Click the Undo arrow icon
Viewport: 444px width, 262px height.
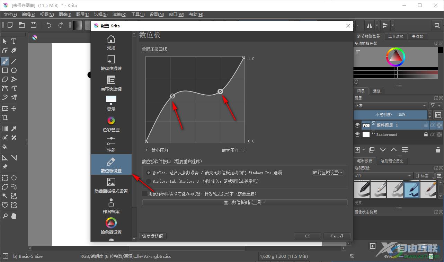[x=49, y=25]
